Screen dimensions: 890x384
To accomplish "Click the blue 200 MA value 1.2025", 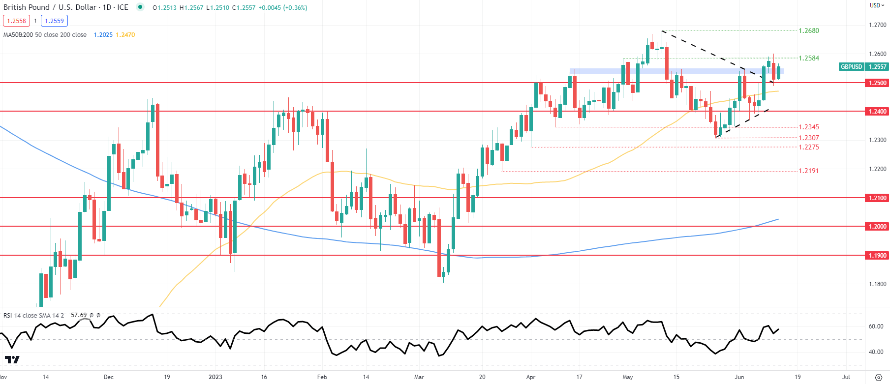I will pyautogui.click(x=103, y=35).
